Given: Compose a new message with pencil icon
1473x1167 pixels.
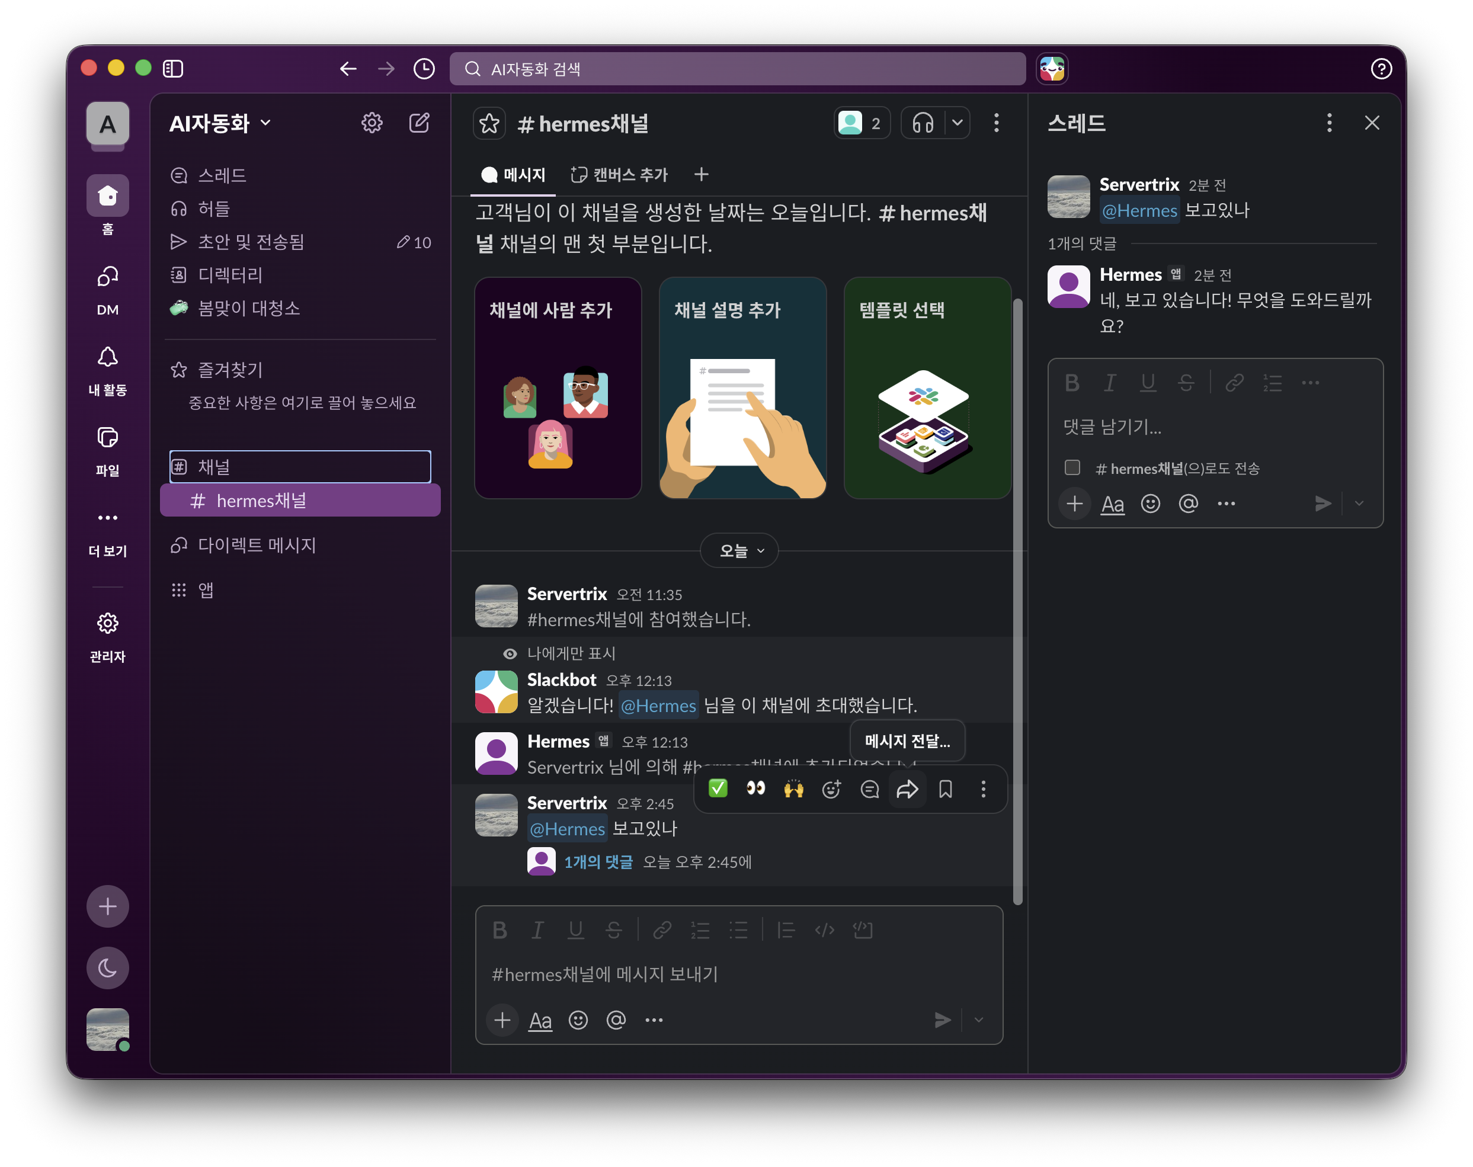Looking at the screenshot, I should (x=419, y=123).
